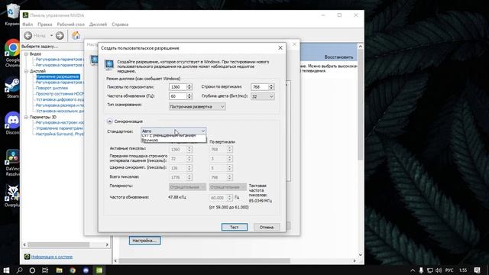Open Управление параметрами 3D task
489x275 pixels.
60,128
